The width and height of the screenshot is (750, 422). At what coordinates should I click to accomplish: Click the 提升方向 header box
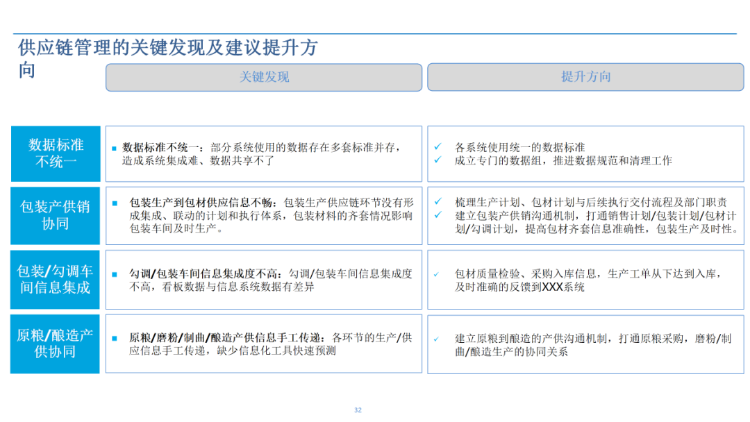click(585, 76)
